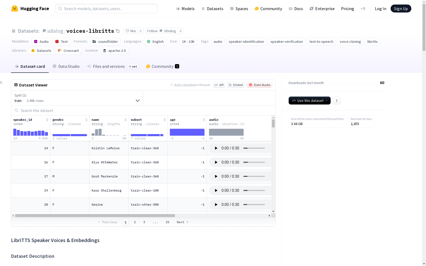Go to page 3 of results
Screen dimensions: 426x266
pos(144,222)
